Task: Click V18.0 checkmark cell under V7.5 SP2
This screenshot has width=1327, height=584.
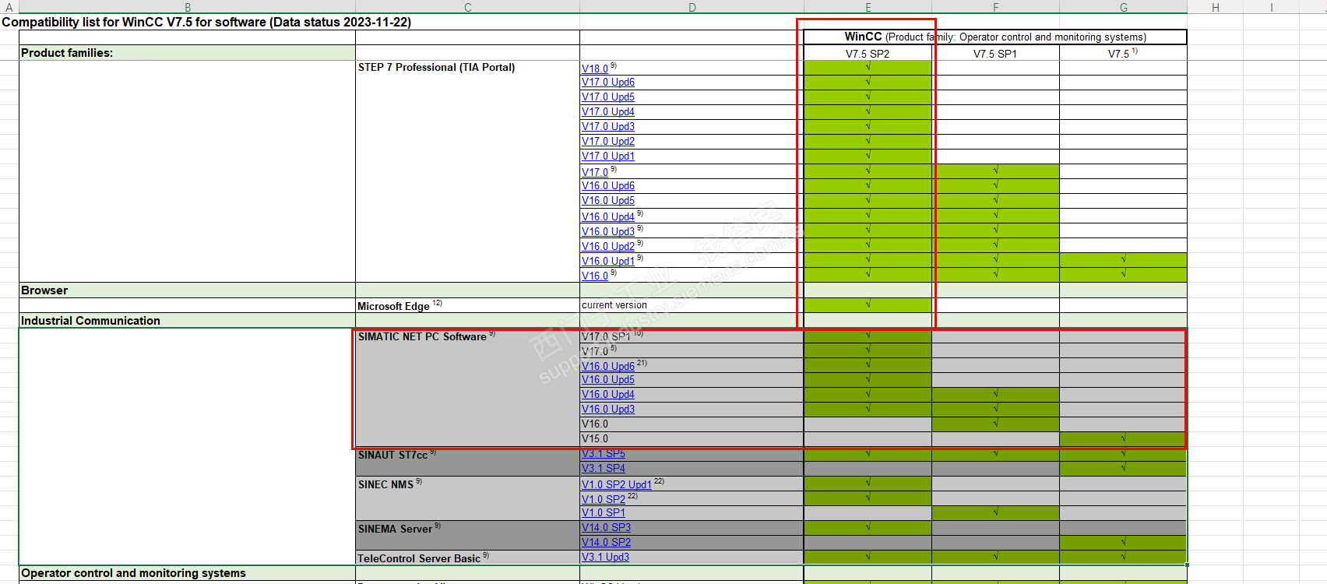Action: tap(868, 68)
